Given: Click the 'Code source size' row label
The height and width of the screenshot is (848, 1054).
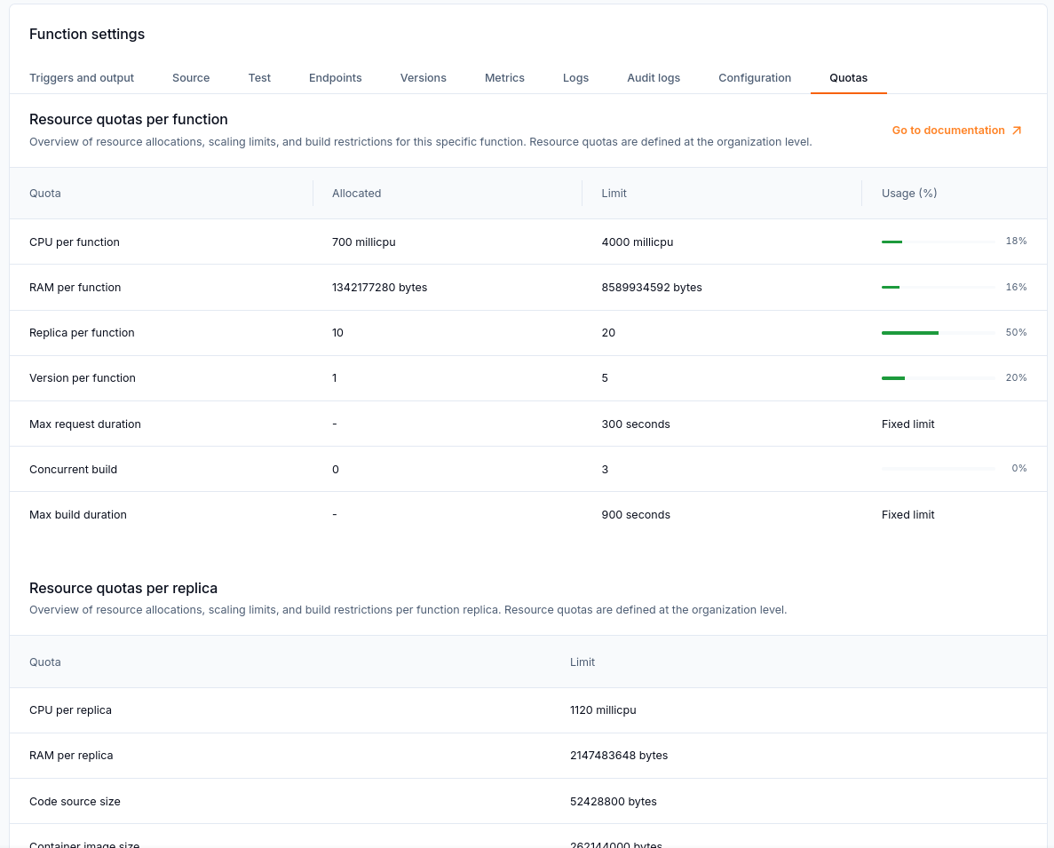Looking at the screenshot, I should pos(75,802).
